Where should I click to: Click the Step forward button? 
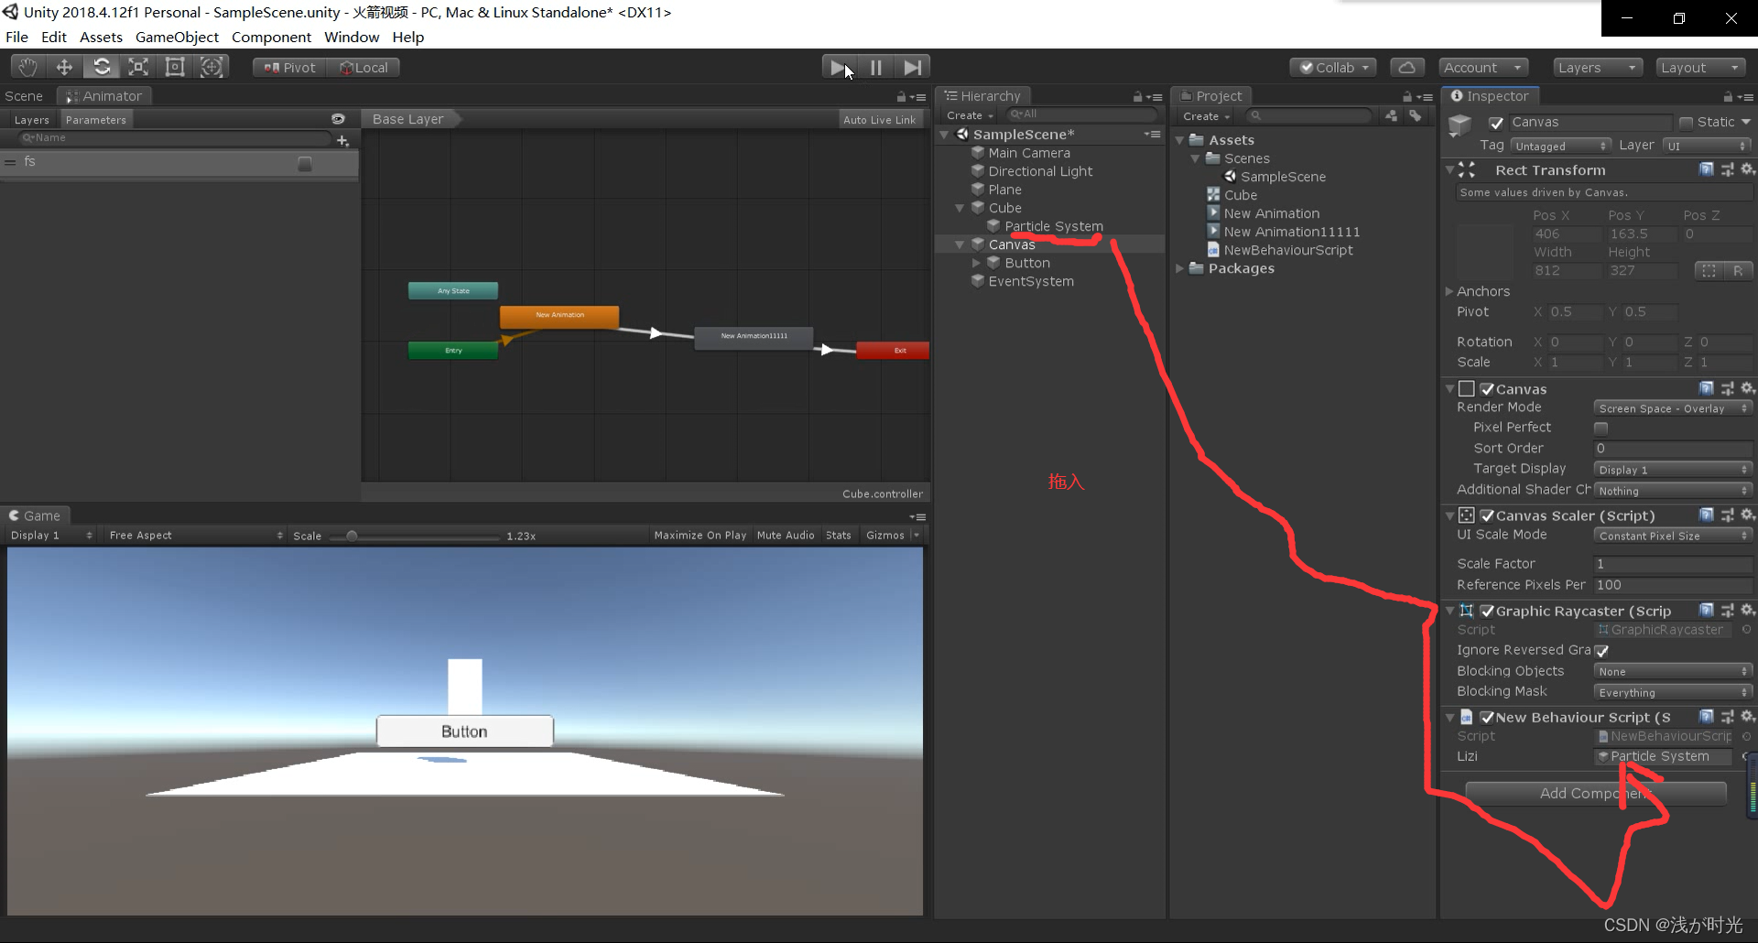point(912,67)
